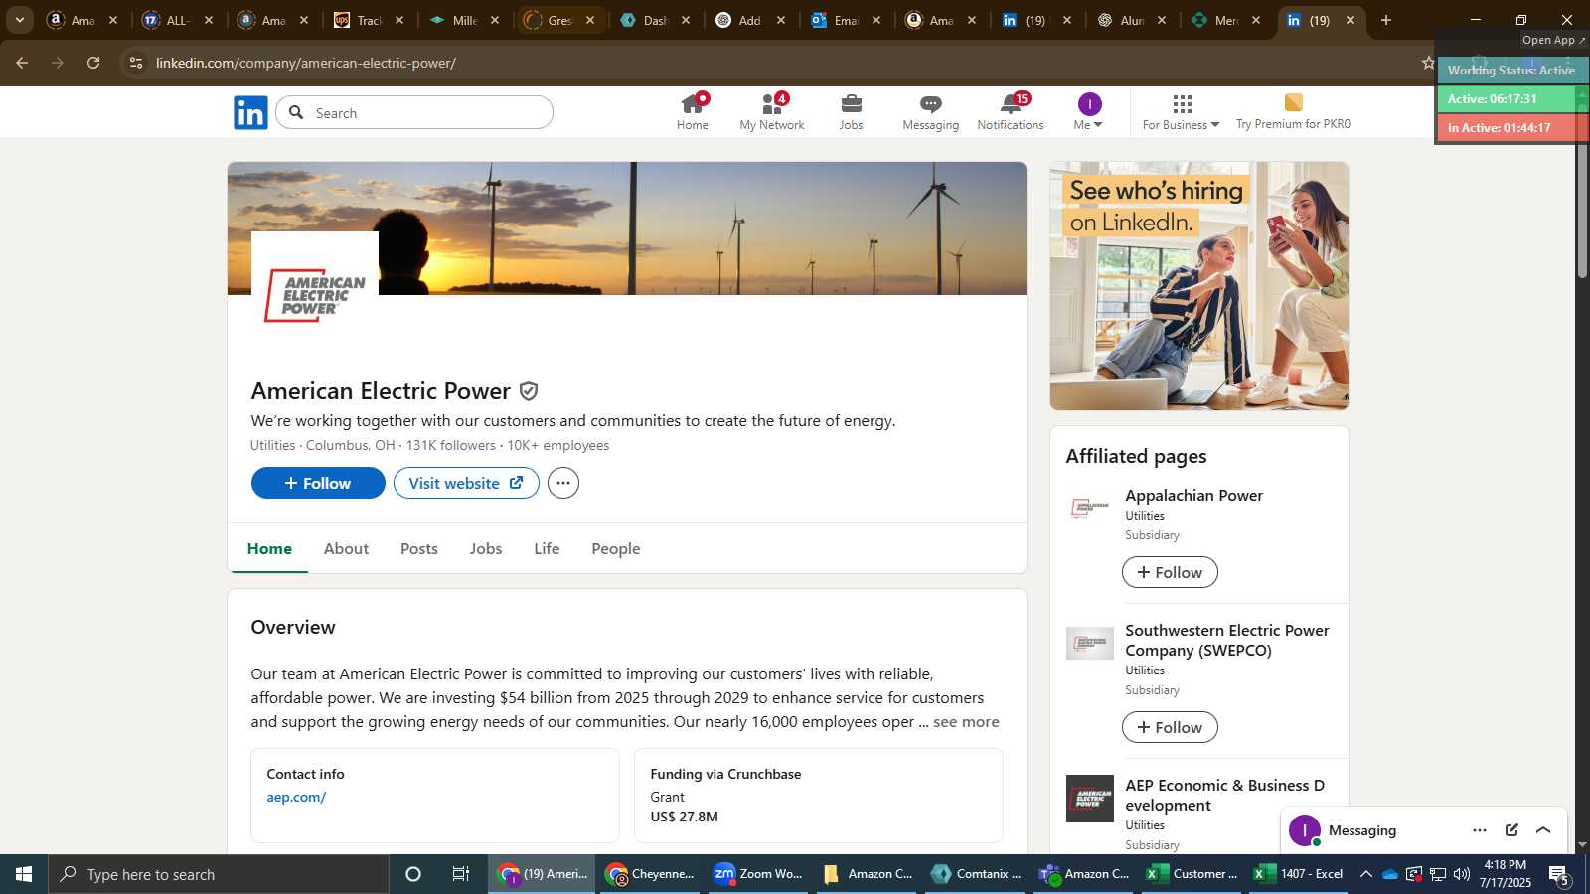This screenshot has height=894, width=1590.
Task: Open Zoom Workplace from the taskbar
Action: [760, 874]
